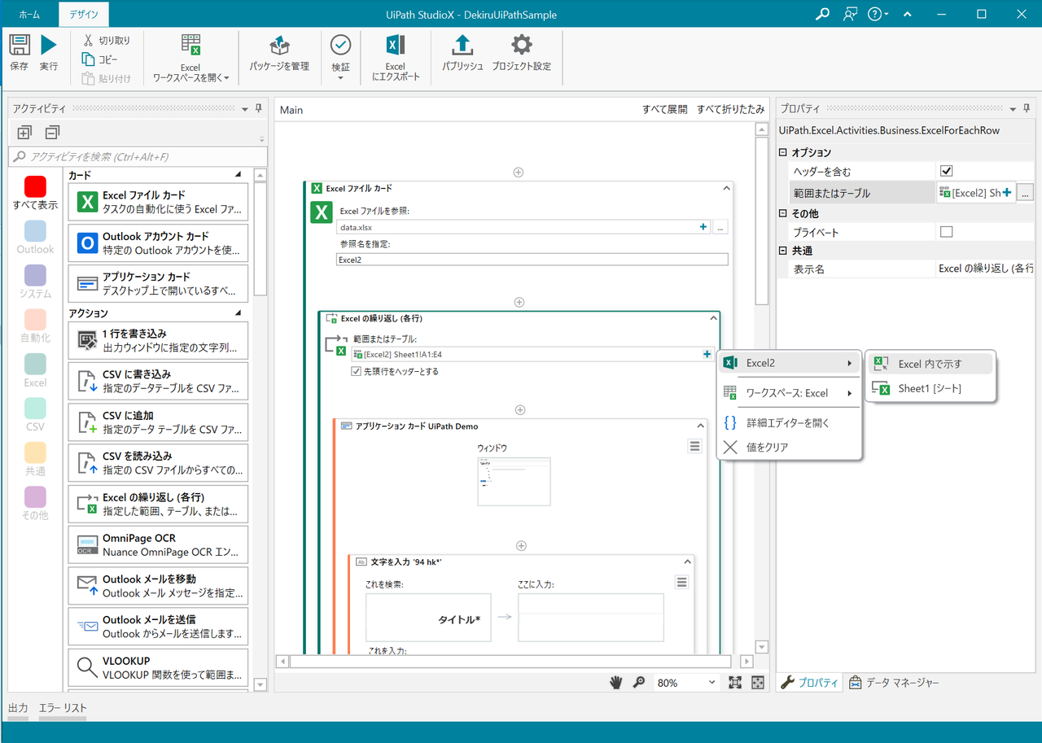Switch to the ホーム tab

point(29,15)
